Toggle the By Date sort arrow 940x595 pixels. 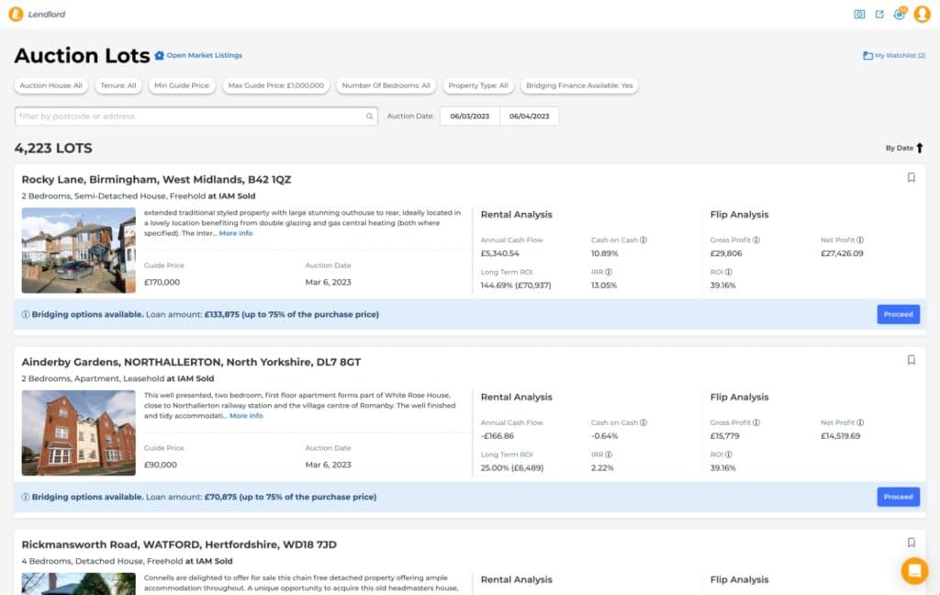click(x=919, y=148)
